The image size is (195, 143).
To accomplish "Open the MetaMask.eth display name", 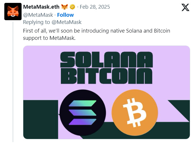I will [x=41, y=7].
